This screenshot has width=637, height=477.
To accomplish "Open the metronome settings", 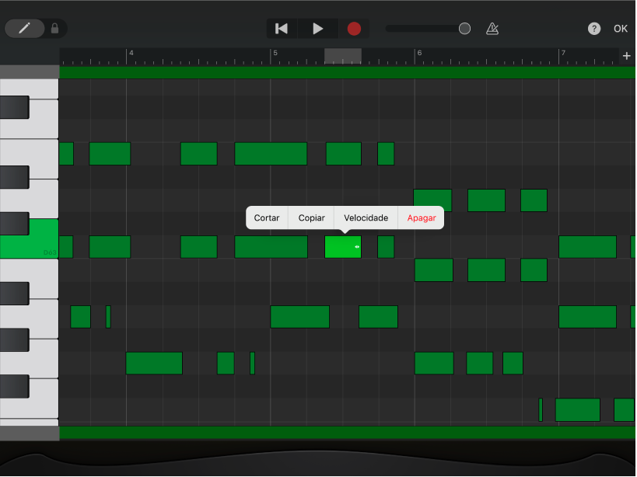I will (x=492, y=28).
